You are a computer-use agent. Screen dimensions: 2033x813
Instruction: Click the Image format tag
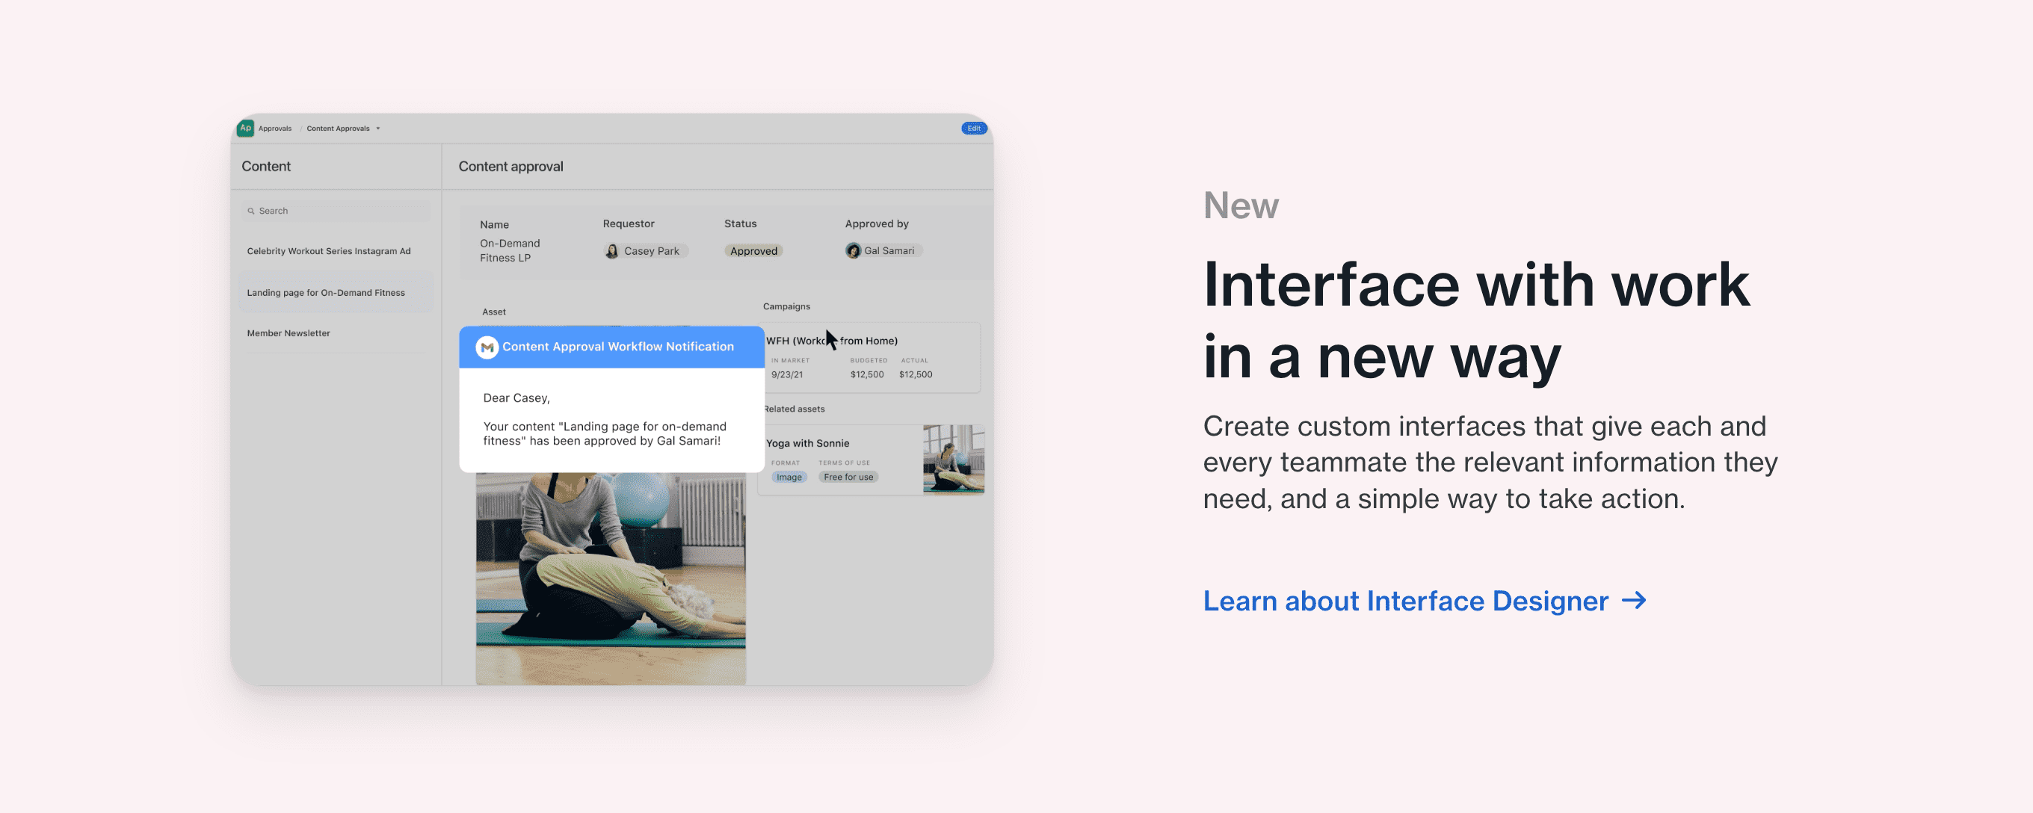pyautogui.click(x=789, y=477)
